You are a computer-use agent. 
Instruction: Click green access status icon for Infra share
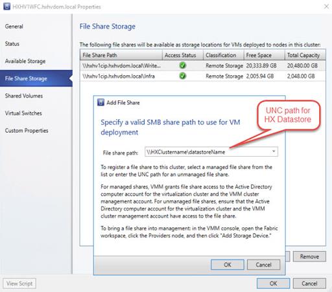183,76
